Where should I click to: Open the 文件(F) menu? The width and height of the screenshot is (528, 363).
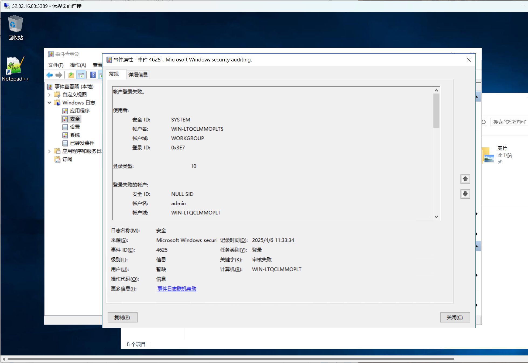[x=56, y=65]
